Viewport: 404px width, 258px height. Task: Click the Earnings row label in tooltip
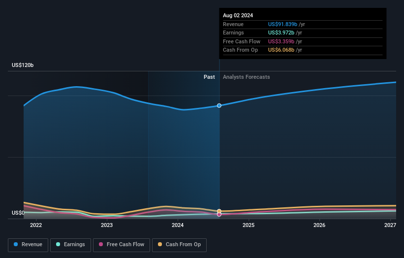(x=233, y=32)
